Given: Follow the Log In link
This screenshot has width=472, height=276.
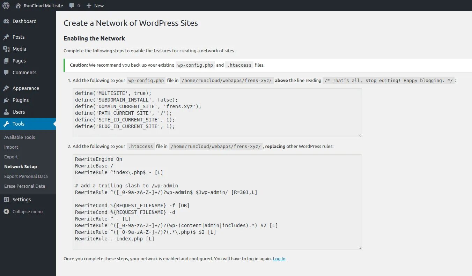Looking at the screenshot, I should pos(279,259).
